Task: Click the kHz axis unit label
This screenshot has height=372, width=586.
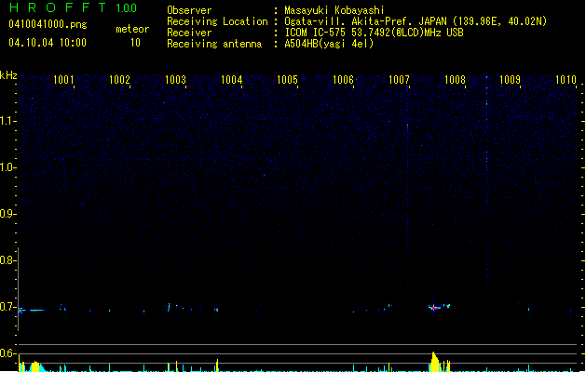Action: pyautogui.click(x=8, y=75)
